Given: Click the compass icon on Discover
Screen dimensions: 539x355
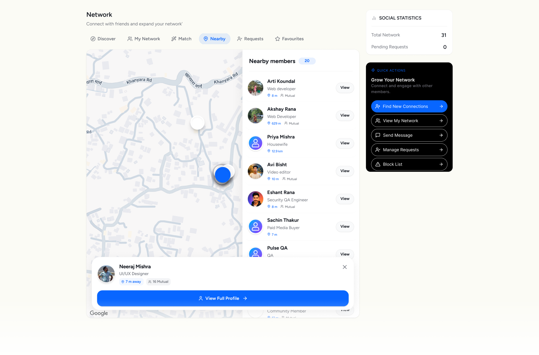Looking at the screenshot, I should coord(93,39).
